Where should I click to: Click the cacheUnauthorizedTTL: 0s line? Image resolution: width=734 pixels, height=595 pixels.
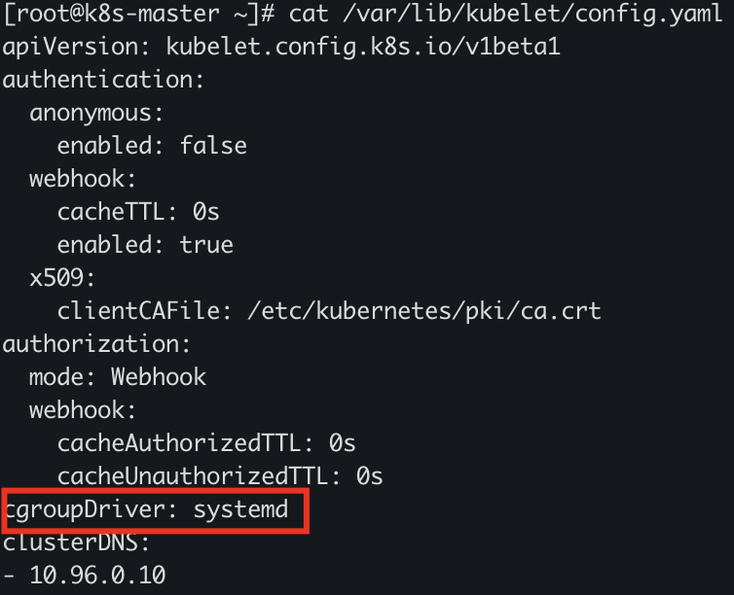tap(220, 476)
